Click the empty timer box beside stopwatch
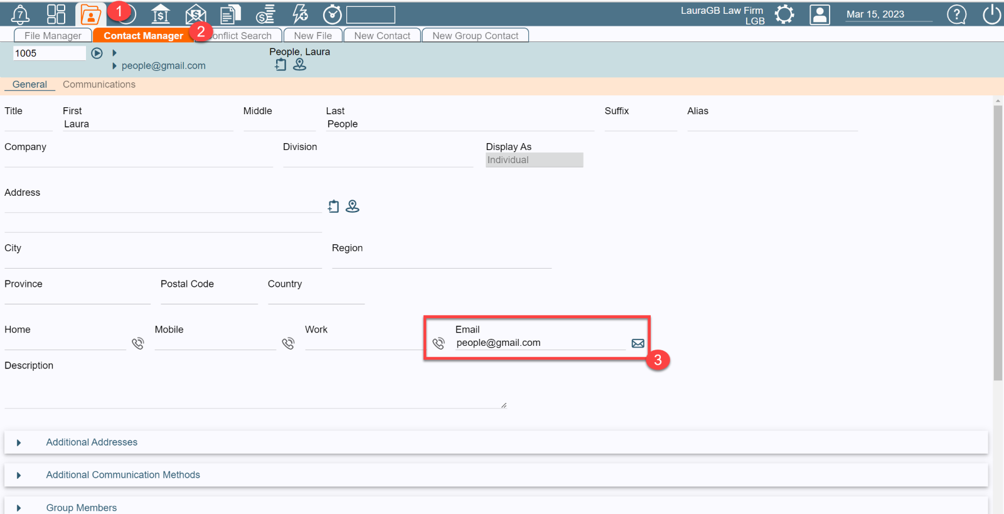1004x514 pixels. [371, 14]
